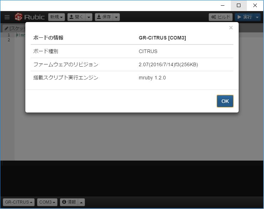Viewport: 264px width, 209px height.
Task: Click the 搭載スクリプト実行エンジン label
Action: pos(66,78)
